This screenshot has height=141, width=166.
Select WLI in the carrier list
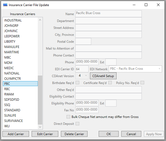[20, 126]
